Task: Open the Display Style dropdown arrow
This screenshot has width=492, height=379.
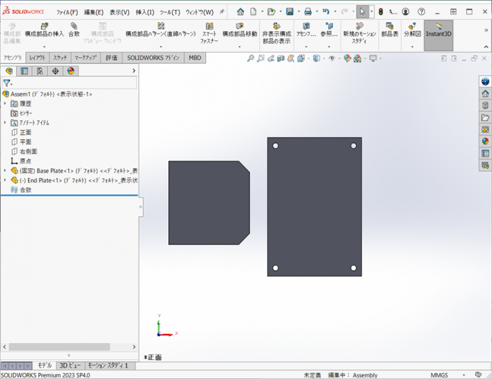Action: coord(323,59)
